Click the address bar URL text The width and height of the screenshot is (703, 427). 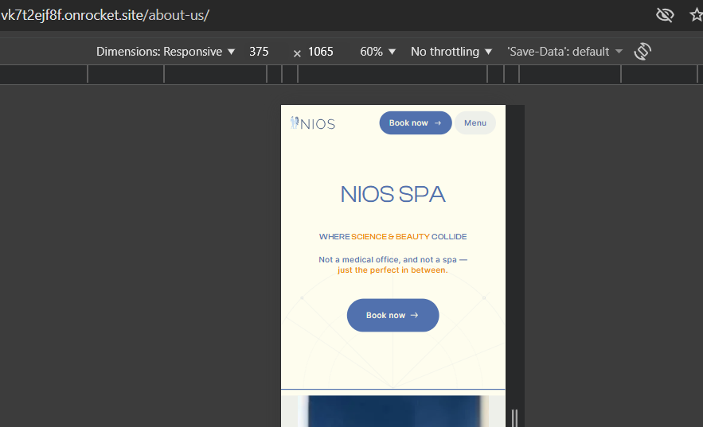(105, 15)
